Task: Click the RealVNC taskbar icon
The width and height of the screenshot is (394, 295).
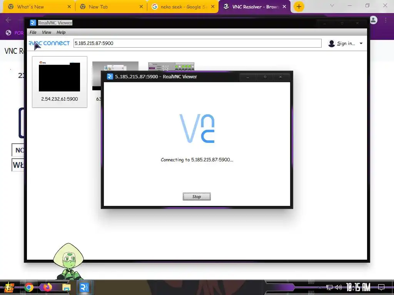Action: 84,287
